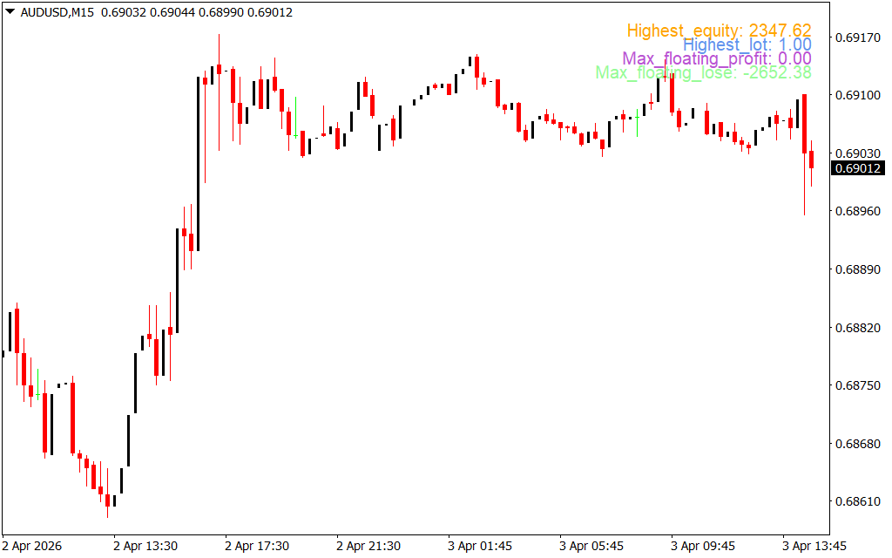Click the 0.68960 price scale label
Image resolution: width=892 pixels, height=558 pixels.
(858, 211)
